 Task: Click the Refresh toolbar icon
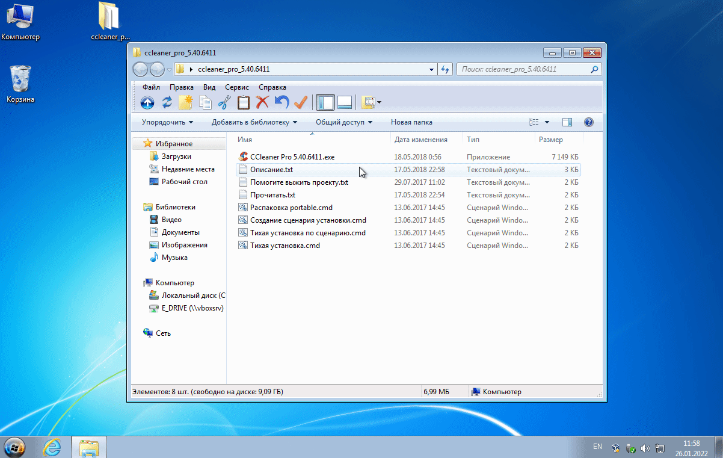point(167,103)
